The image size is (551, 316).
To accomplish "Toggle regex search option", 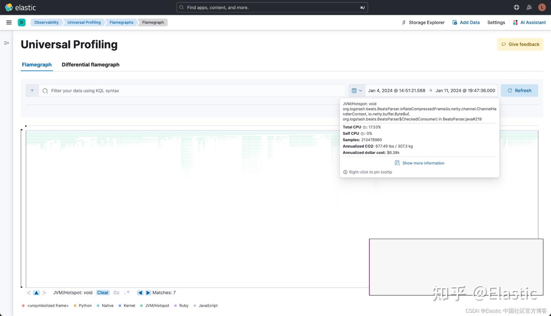I will tap(127, 293).
